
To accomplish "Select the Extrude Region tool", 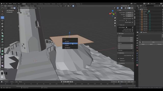I will click(2, 36).
